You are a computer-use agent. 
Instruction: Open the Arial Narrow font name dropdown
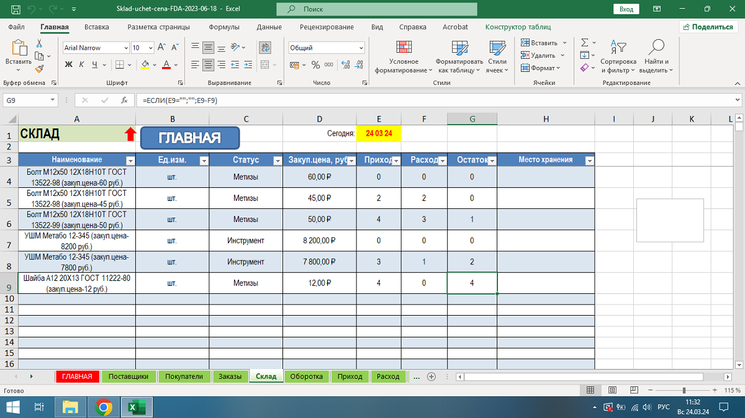pos(126,48)
